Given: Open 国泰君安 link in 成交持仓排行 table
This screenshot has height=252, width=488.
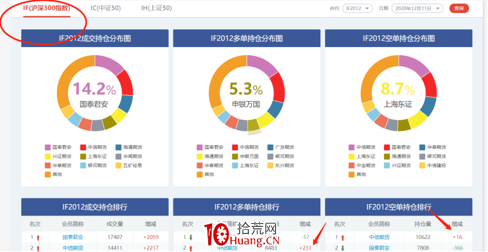Looking at the screenshot, I should [x=73, y=237].
